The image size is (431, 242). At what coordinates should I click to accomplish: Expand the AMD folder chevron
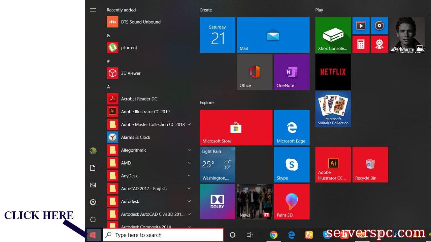tap(189, 163)
